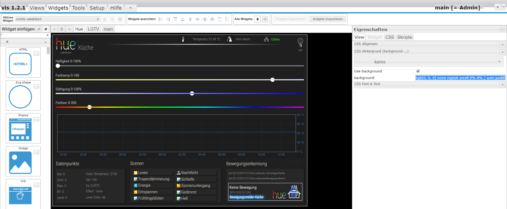Click the widget palette scrollbar

(x=48, y=51)
